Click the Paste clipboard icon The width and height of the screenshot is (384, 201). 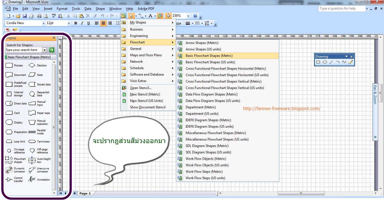(x=81, y=16)
